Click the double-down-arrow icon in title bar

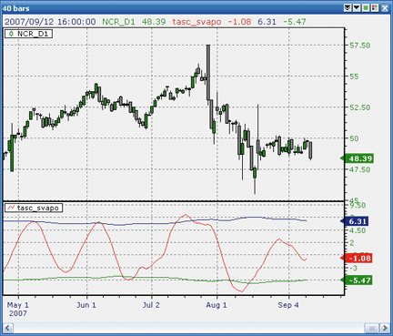click(348, 8)
